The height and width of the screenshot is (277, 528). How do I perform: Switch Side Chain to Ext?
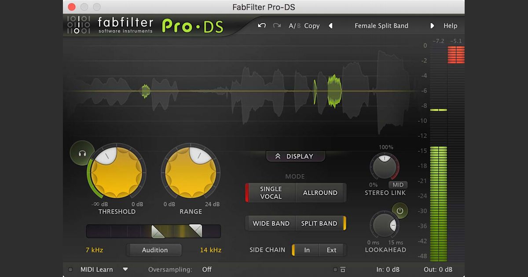tap(331, 250)
